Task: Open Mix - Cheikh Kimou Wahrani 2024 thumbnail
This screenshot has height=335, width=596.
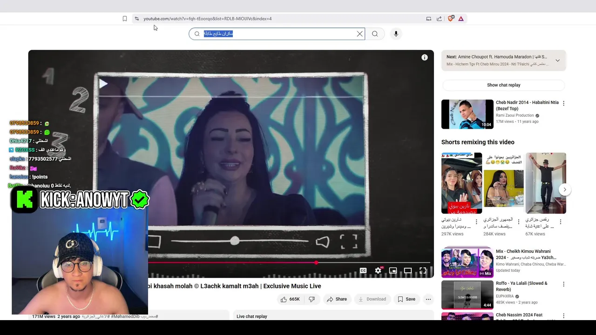Action: point(467,263)
